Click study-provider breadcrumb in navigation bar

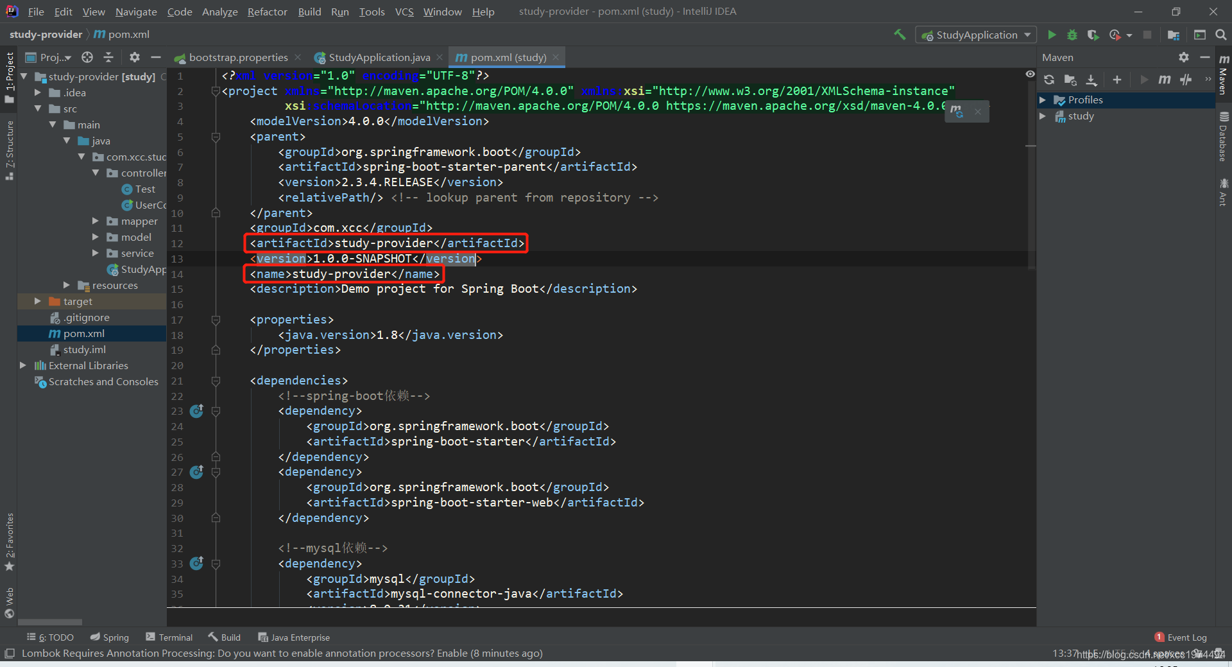[46, 35]
